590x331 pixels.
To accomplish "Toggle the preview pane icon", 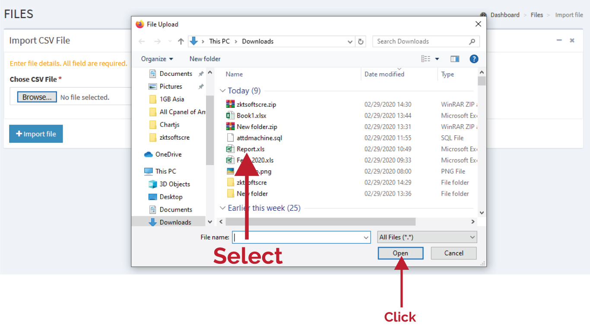I will click(455, 59).
